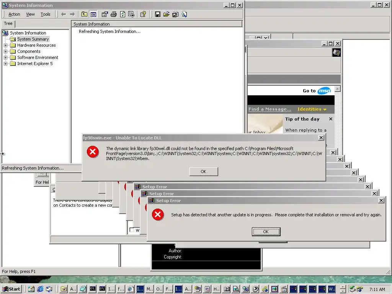Open Properties from the toolbar icon
Image resolution: width=392 pixels, height=294 pixels.
(x=105, y=14)
